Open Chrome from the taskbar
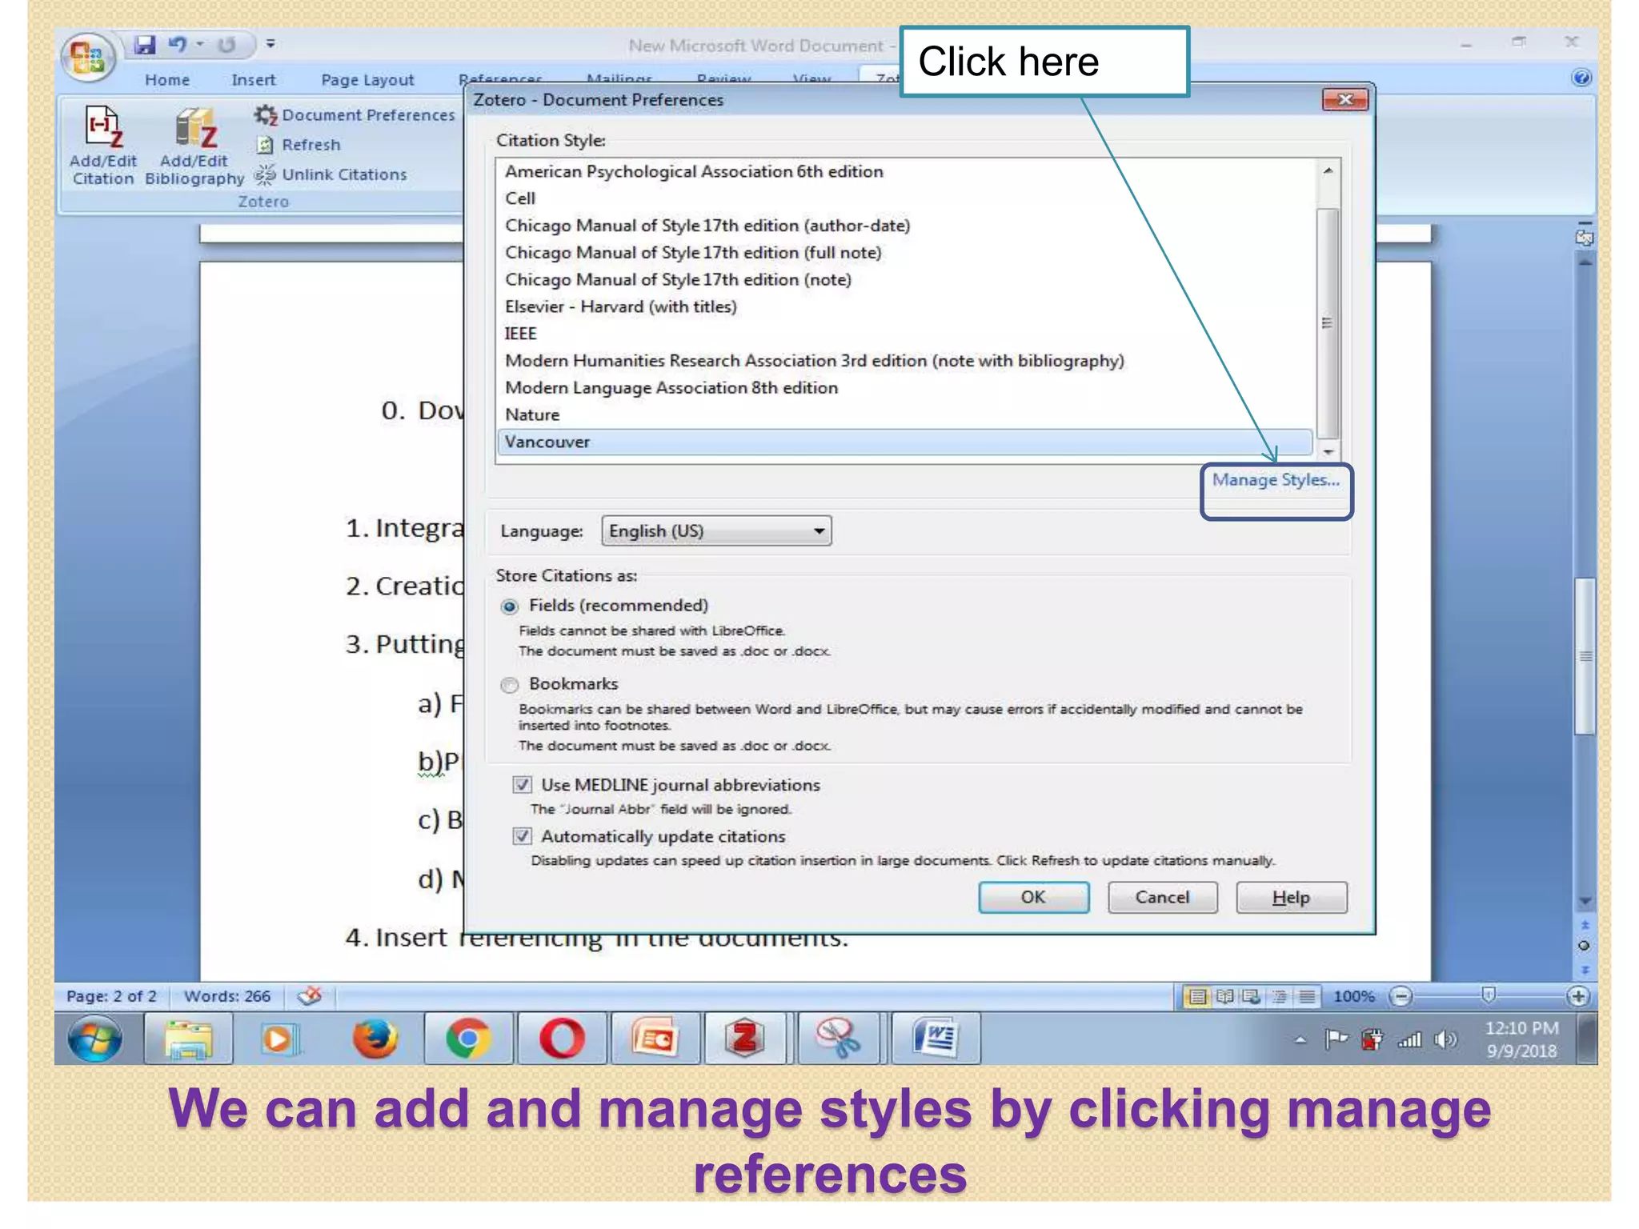The image size is (1639, 1229). (468, 1039)
